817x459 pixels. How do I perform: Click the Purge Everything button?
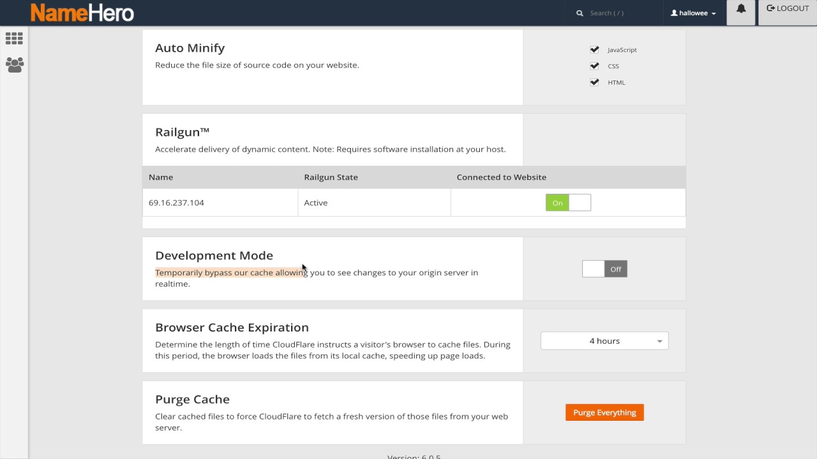[x=604, y=412]
